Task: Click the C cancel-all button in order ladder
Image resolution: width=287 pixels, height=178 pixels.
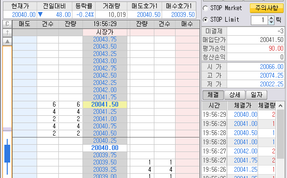Action: [7, 24]
